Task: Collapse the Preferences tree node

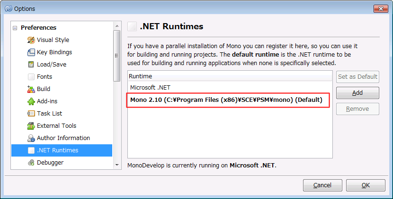Action: click(x=15, y=28)
